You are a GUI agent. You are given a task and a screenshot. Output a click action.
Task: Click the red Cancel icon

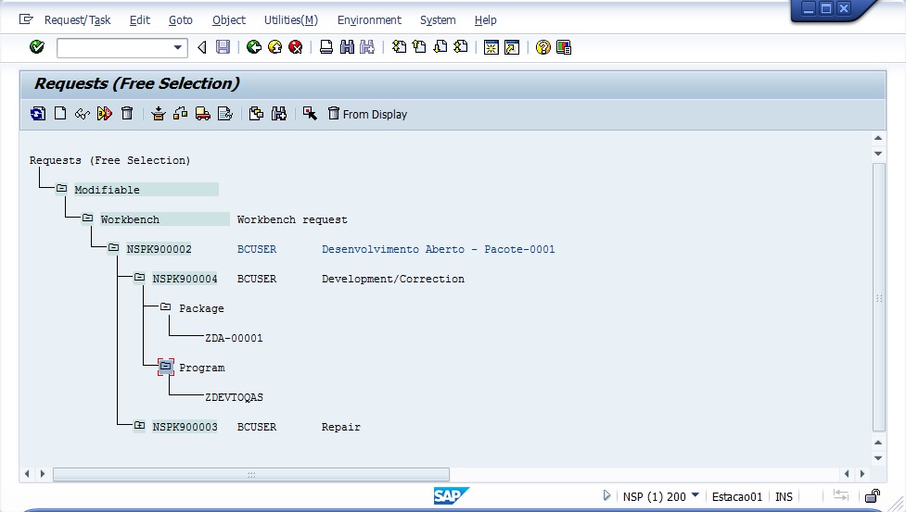(295, 47)
